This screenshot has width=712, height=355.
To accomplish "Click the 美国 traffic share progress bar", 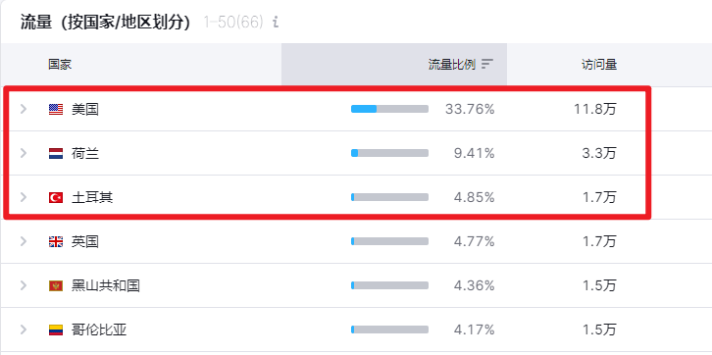I will (389, 109).
